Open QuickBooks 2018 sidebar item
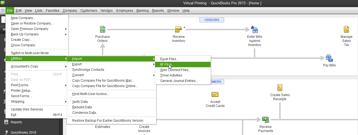This screenshot has width=358, height=135. tap(23, 133)
